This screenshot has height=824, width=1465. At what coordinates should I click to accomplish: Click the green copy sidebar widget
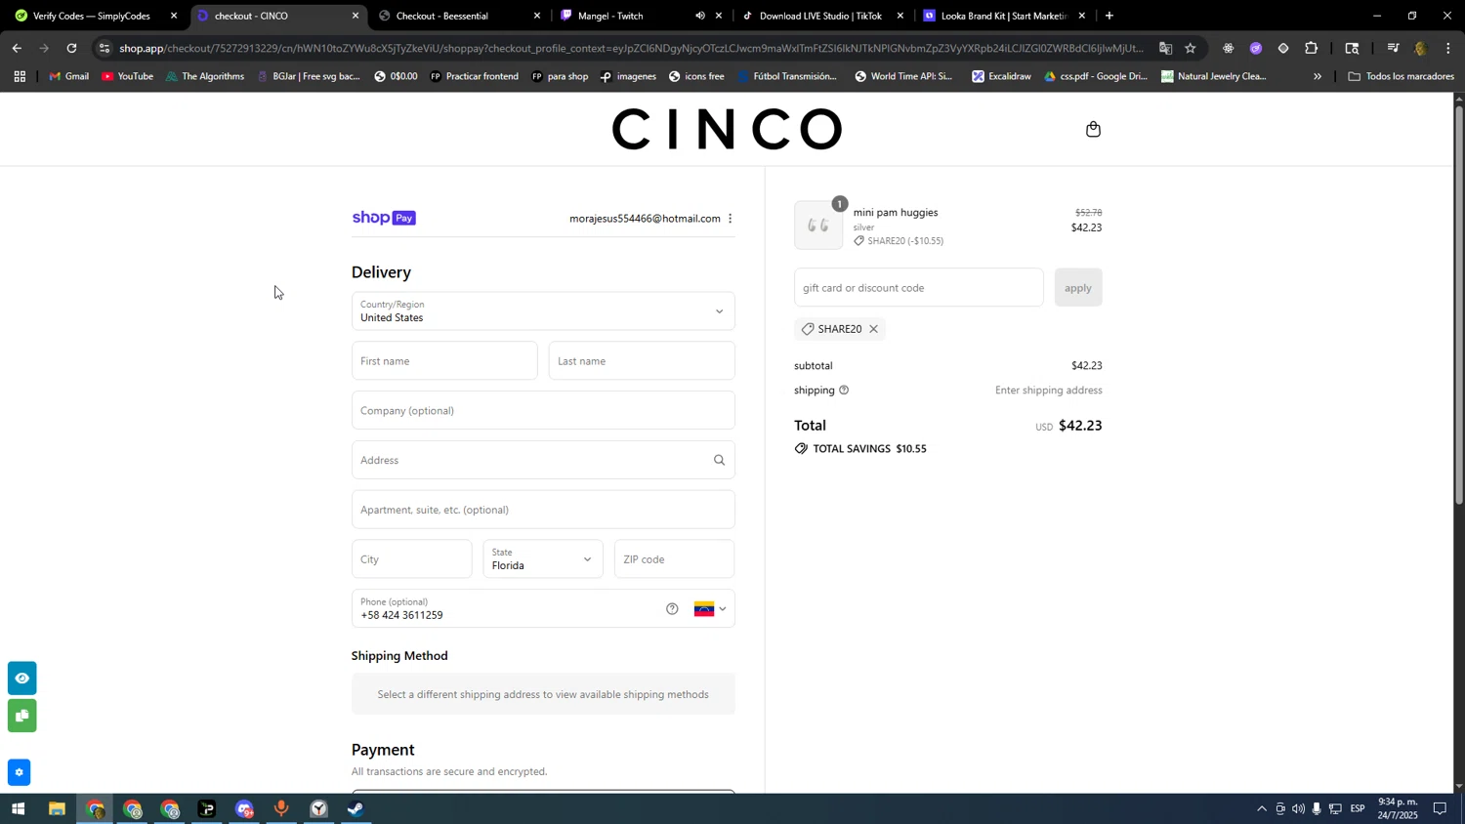click(x=21, y=716)
